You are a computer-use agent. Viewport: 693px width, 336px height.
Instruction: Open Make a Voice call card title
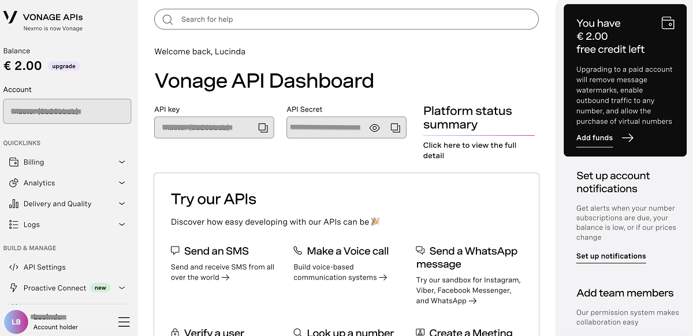coord(348,251)
